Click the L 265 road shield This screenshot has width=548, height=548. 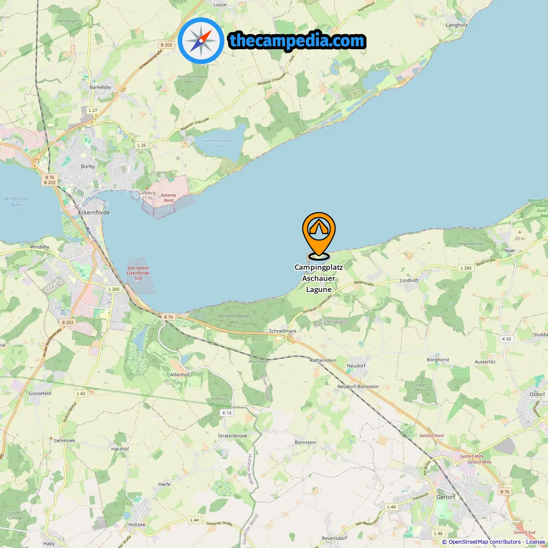[x=114, y=289]
